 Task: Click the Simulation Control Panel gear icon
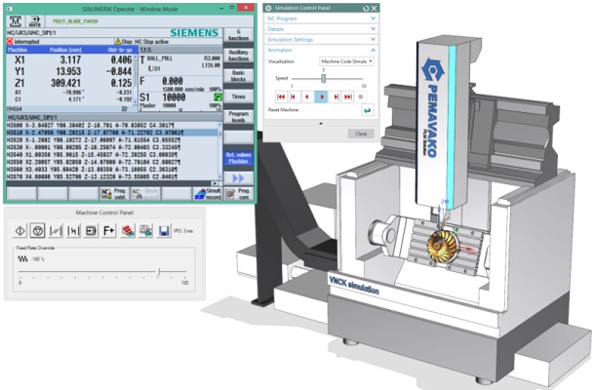268,8
